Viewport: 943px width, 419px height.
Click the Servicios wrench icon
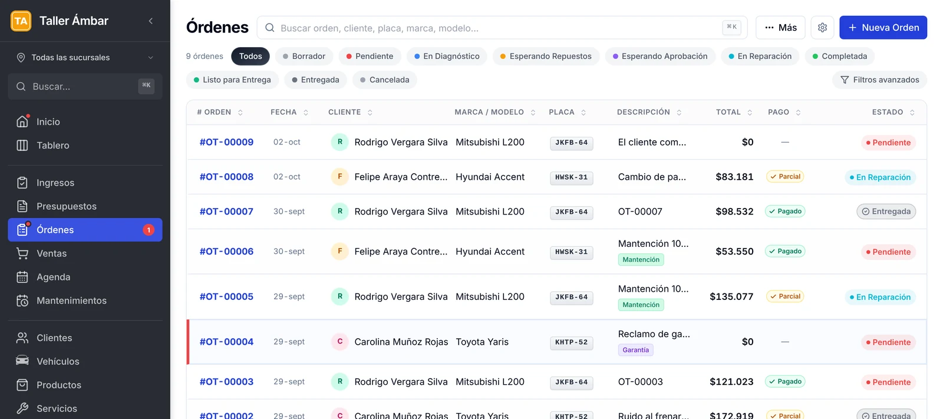pyautogui.click(x=22, y=408)
